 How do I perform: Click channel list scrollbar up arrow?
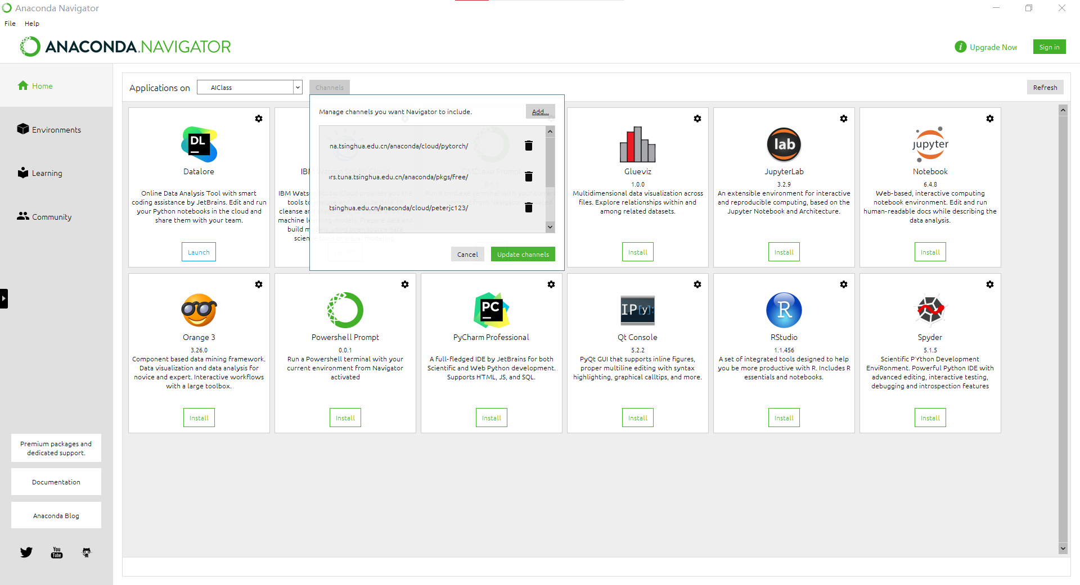(x=550, y=131)
